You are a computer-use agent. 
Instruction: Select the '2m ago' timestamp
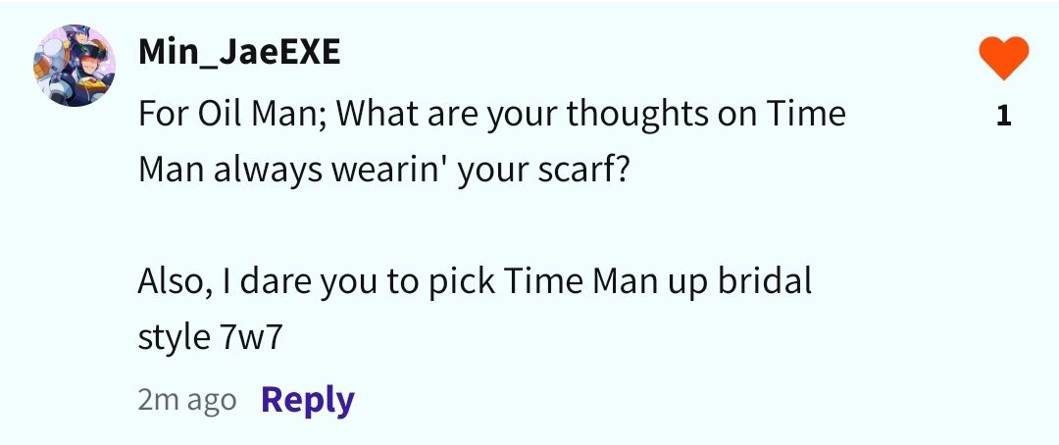[187, 400]
